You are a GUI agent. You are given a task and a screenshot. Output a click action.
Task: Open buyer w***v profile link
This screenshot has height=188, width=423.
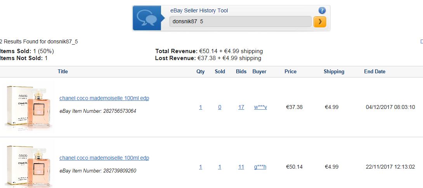(260, 107)
